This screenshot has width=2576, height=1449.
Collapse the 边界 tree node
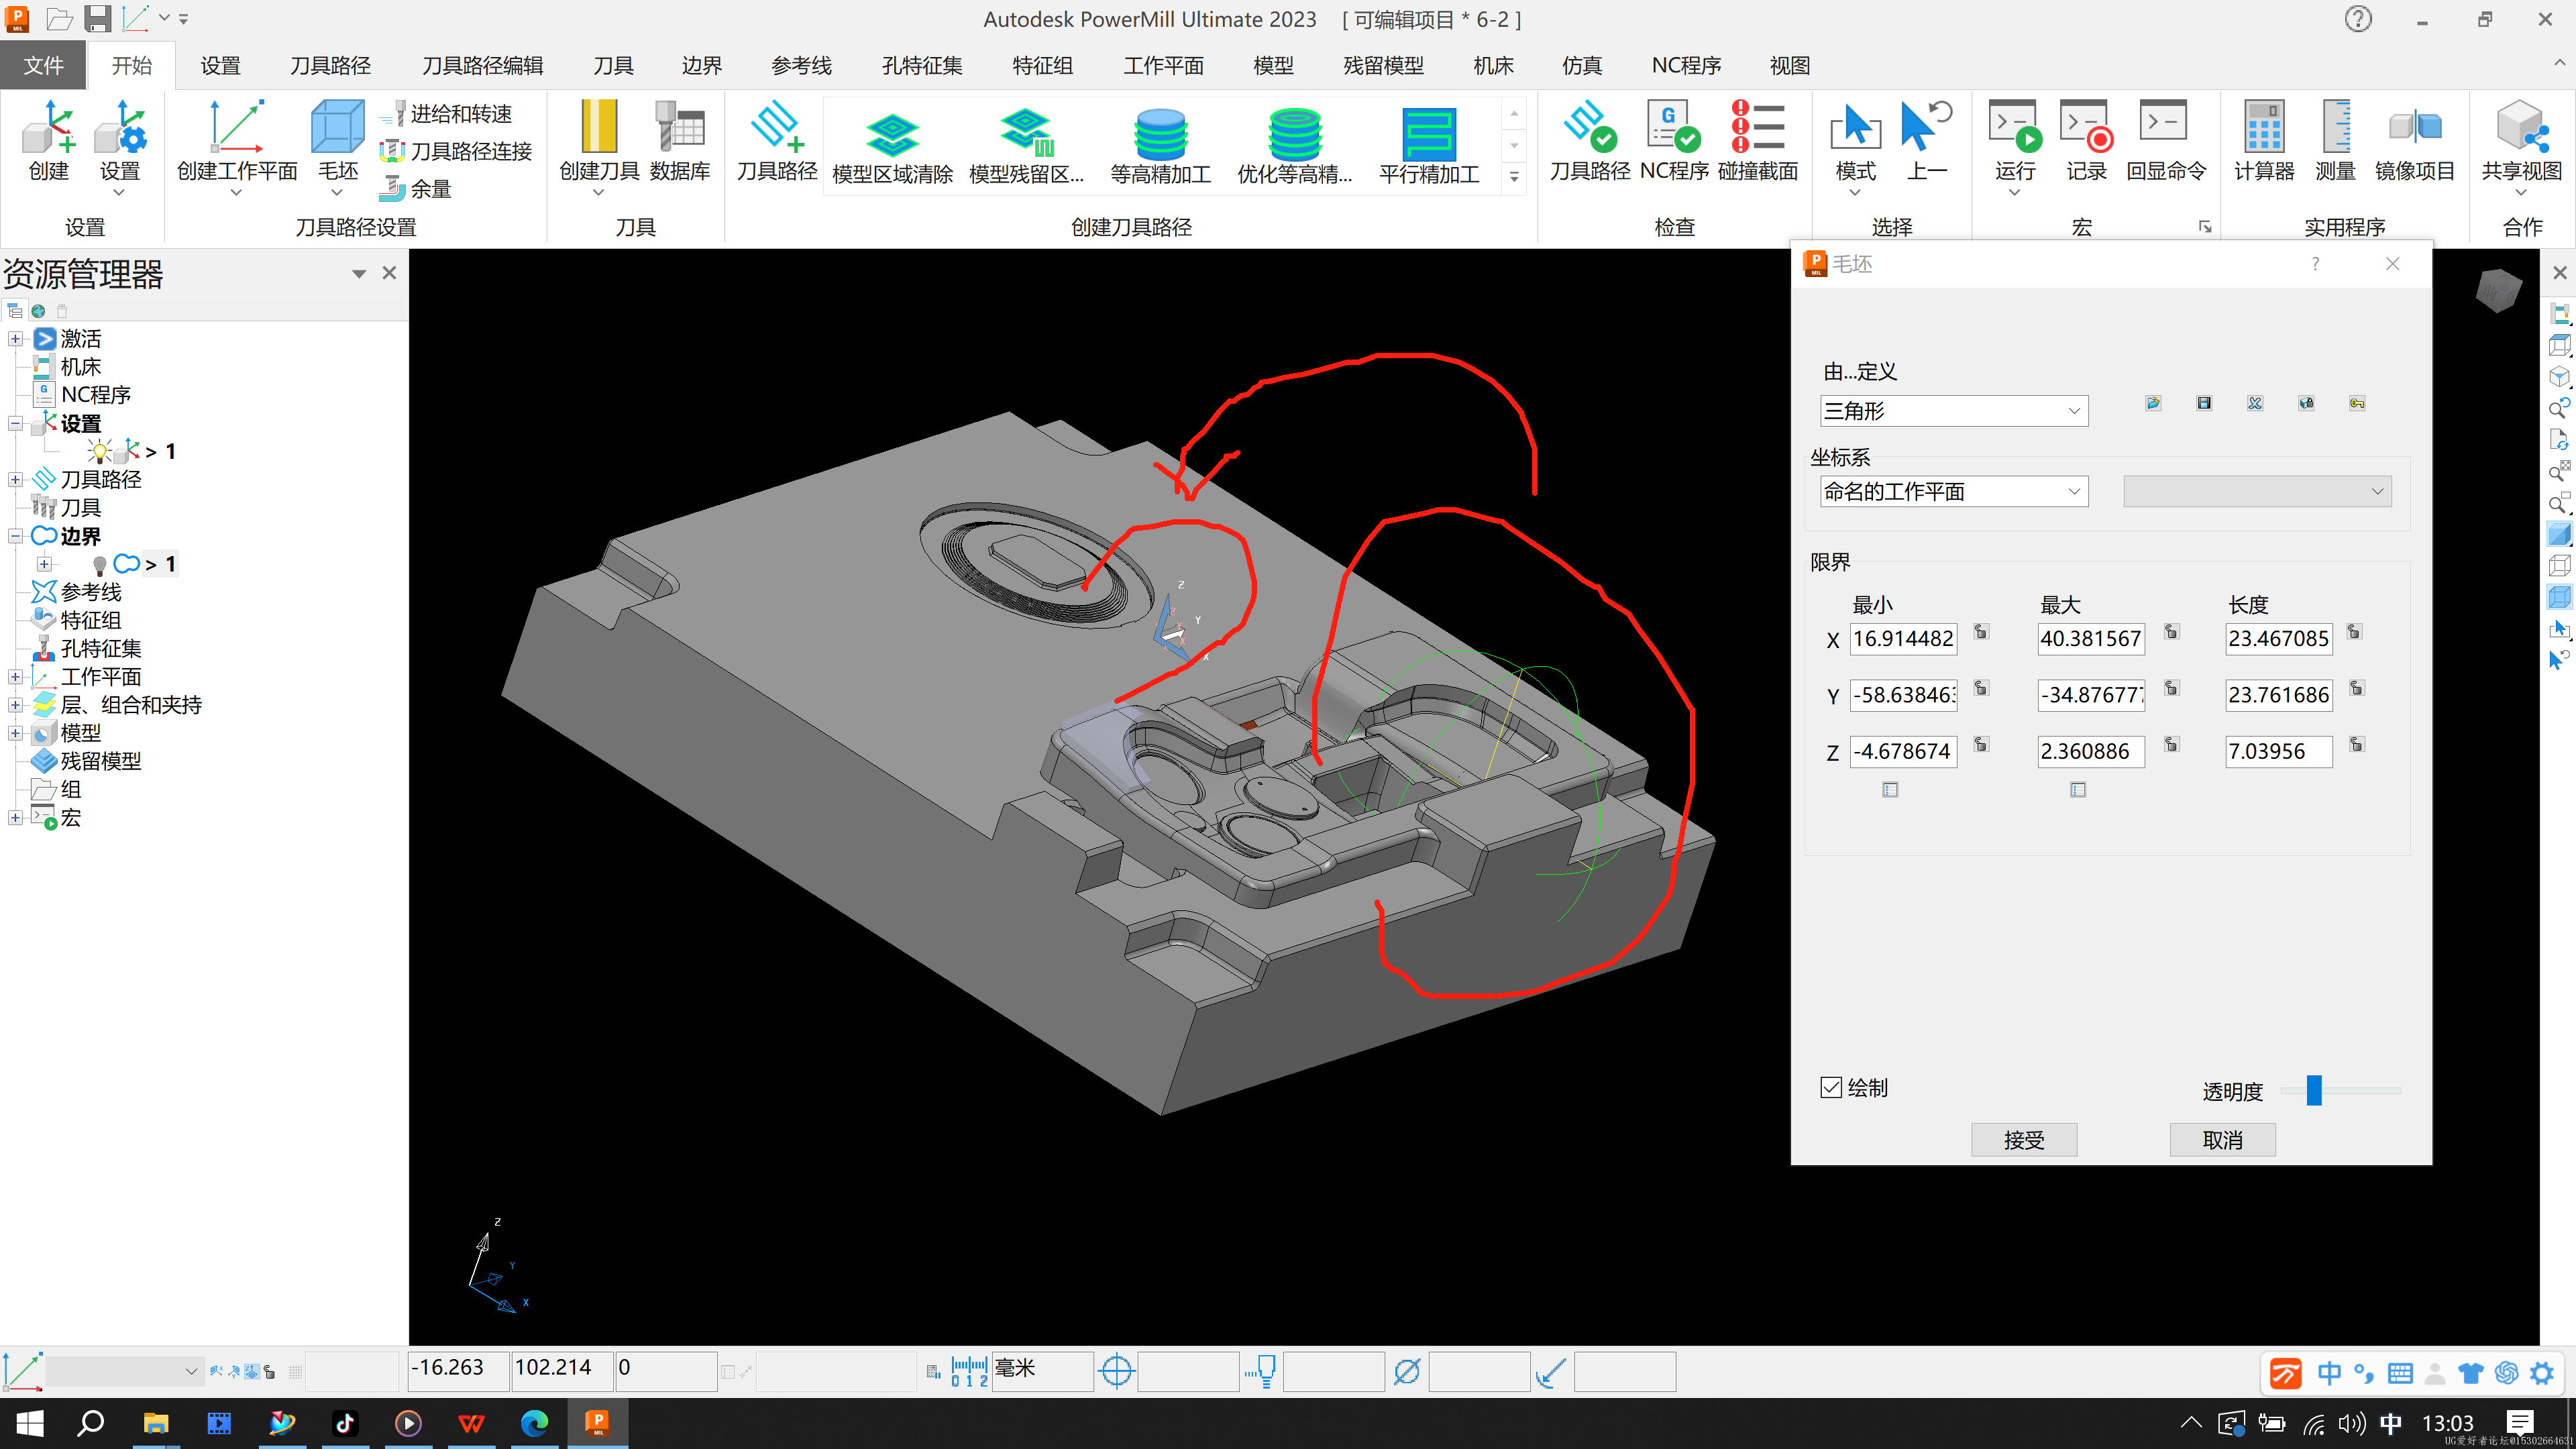[15, 536]
